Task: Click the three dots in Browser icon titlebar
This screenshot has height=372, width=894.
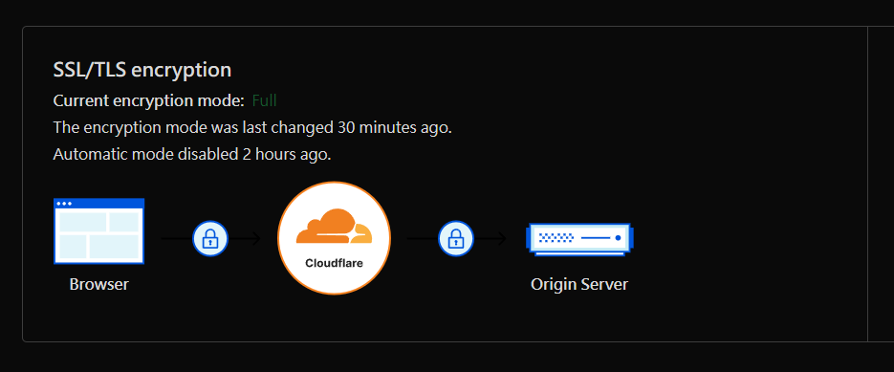Action: click(x=64, y=204)
